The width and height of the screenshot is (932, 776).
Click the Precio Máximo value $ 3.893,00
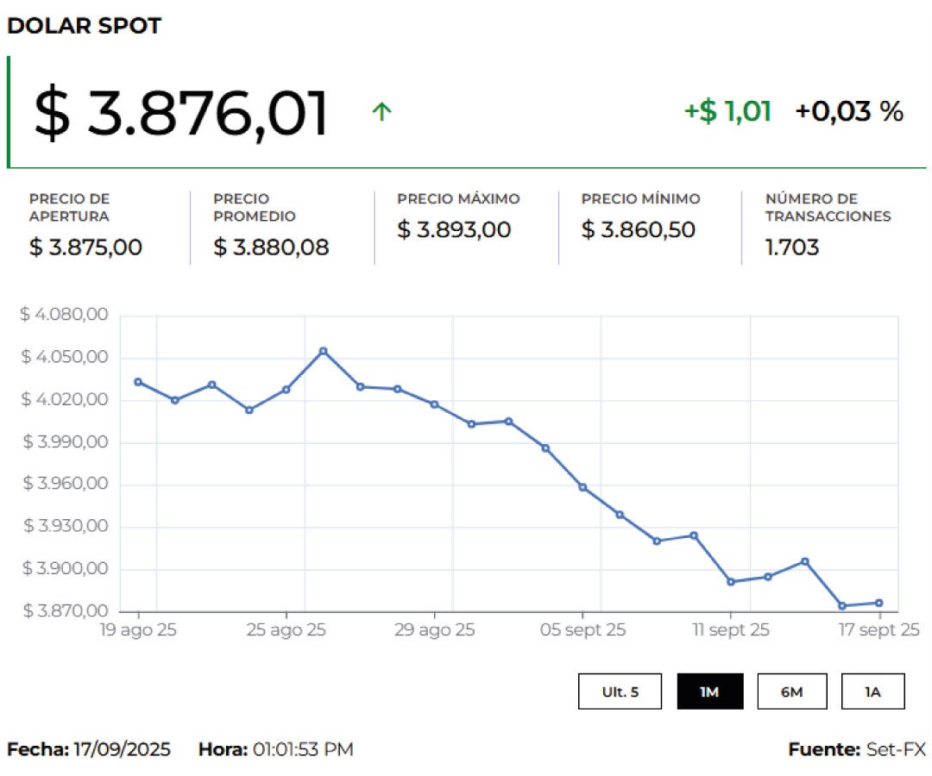pyautogui.click(x=454, y=230)
